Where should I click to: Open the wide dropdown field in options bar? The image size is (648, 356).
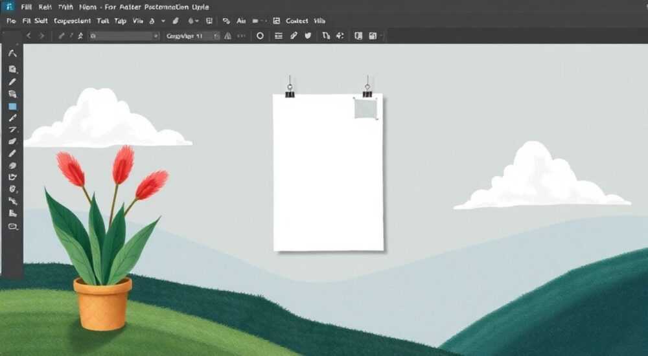(x=124, y=36)
